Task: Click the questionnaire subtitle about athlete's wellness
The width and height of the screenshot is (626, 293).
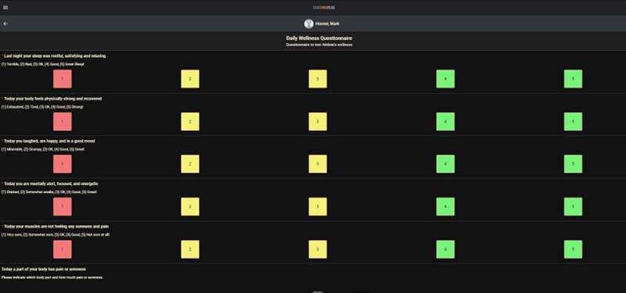Action: (x=319, y=45)
